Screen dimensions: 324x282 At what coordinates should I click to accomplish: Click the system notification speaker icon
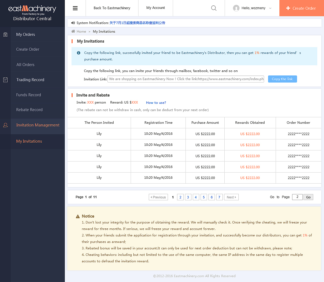[73, 23]
